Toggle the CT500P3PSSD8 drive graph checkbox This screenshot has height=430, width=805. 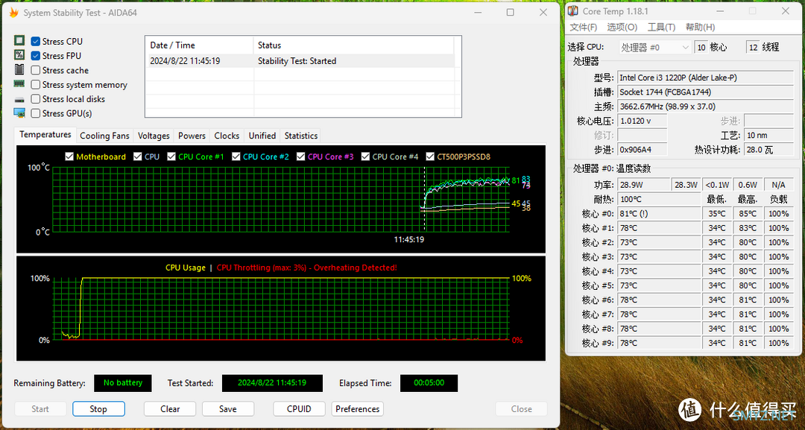pos(430,156)
